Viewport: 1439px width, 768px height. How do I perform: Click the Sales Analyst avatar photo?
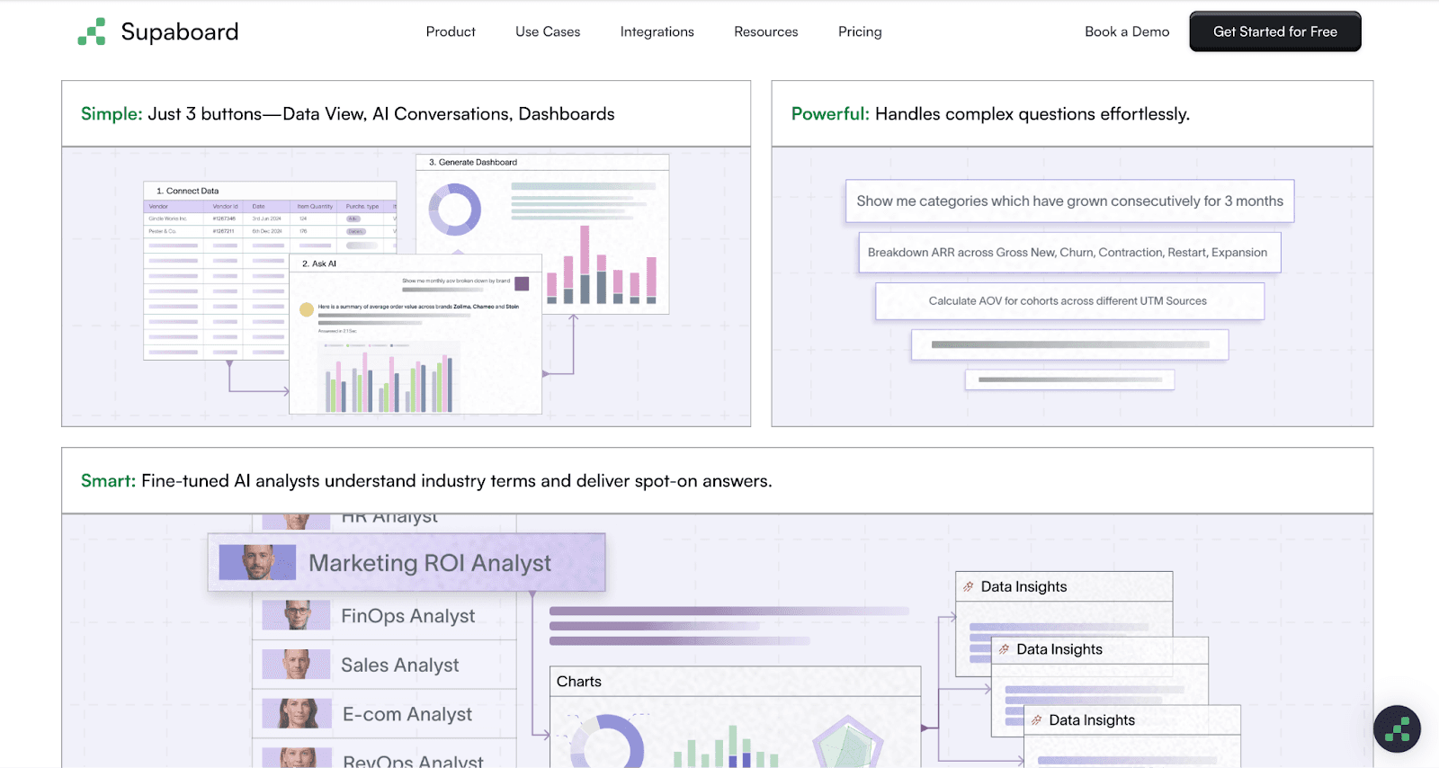[297, 665]
